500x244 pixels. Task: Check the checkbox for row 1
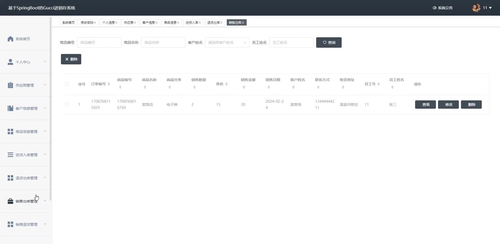click(67, 105)
